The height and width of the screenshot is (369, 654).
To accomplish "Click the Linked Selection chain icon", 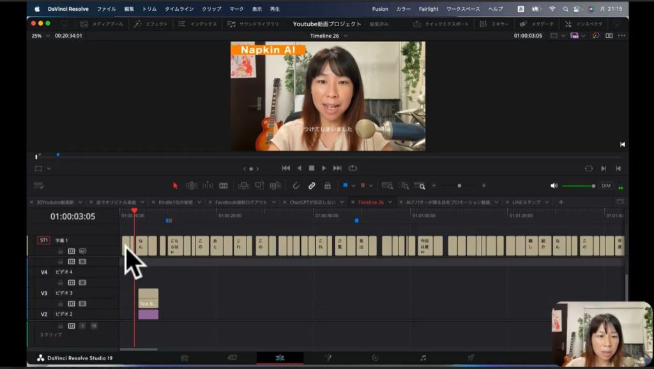I will pos(312,186).
